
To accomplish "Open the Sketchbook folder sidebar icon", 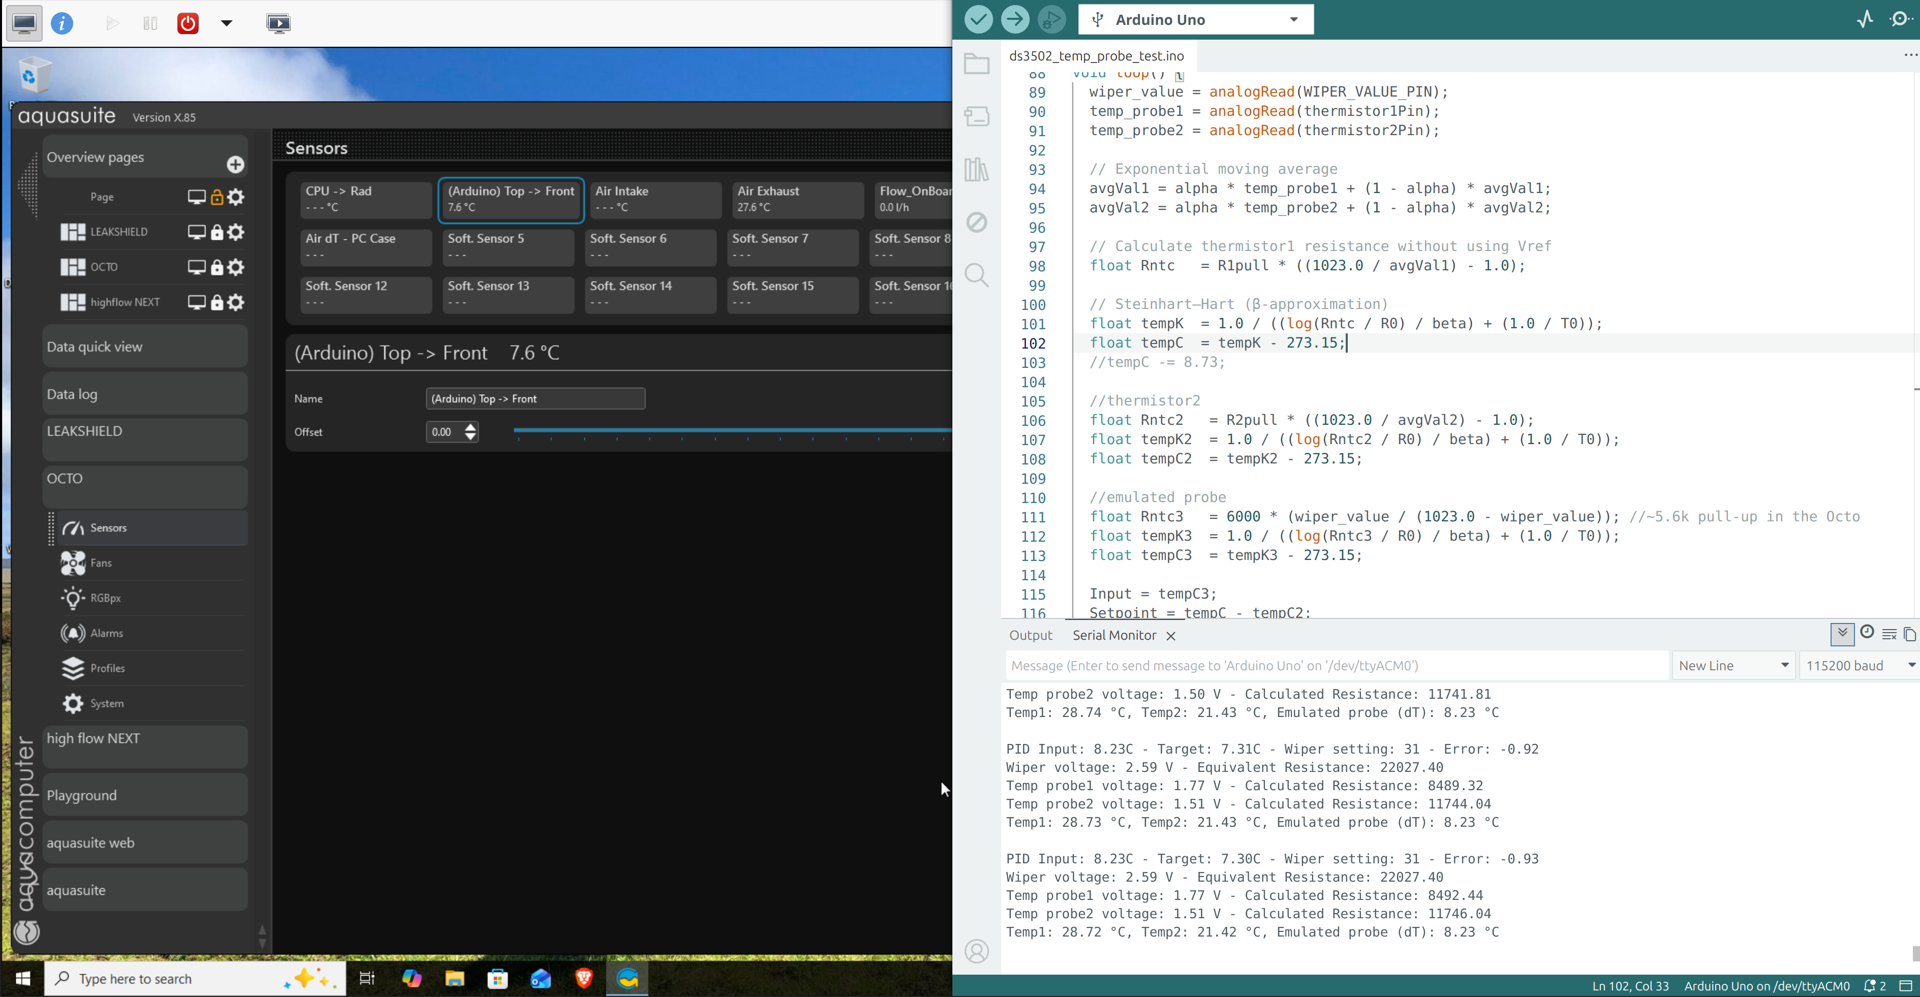I will click(976, 64).
